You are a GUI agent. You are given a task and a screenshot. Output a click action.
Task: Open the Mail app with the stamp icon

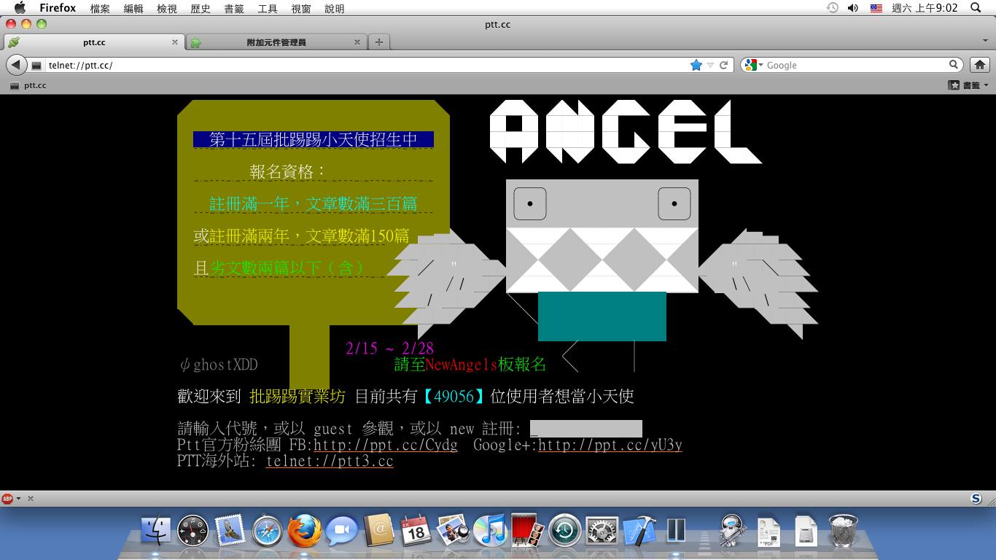point(230,530)
